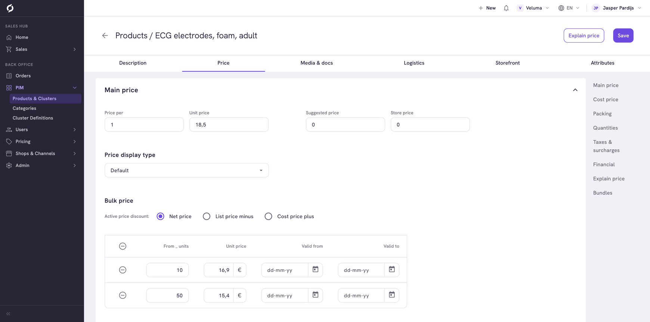Expand the Admin menu chevron
Image resolution: width=650 pixels, height=322 pixels.
pyautogui.click(x=75, y=165)
